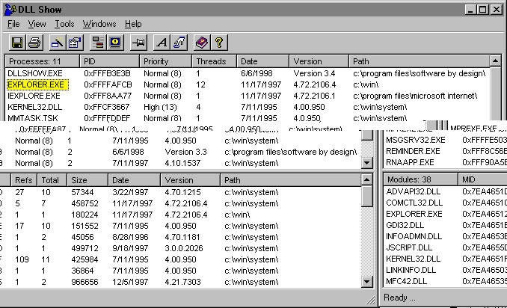This screenshot has width=507, height=308.
Task: Click the size value 458752
Action: [84, 203]
